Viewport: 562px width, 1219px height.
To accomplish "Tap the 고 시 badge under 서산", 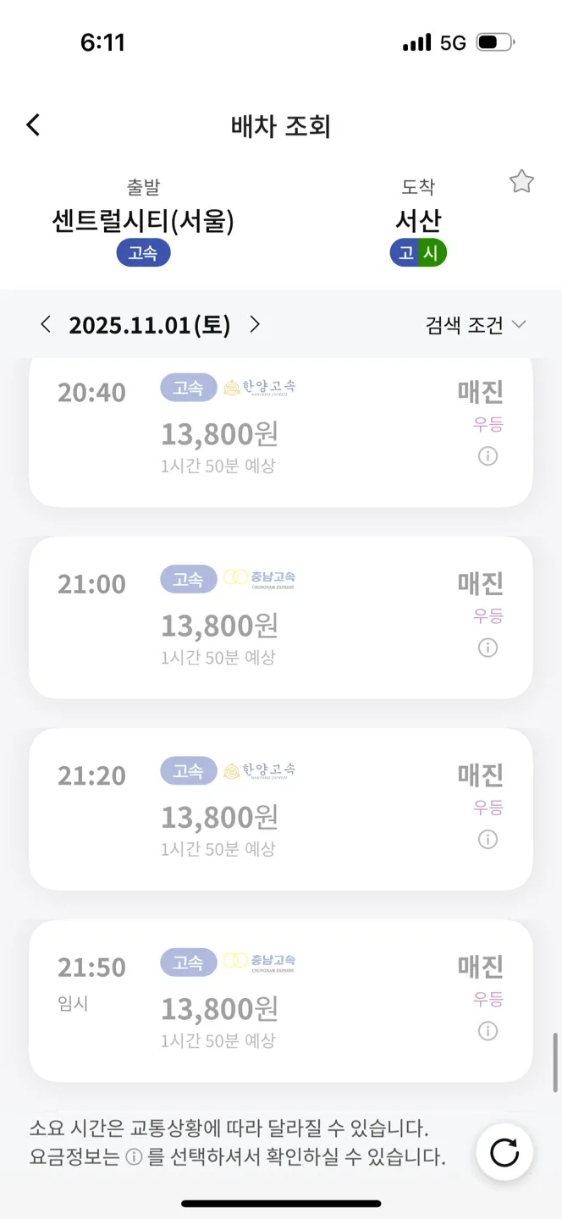I will 418,252.
